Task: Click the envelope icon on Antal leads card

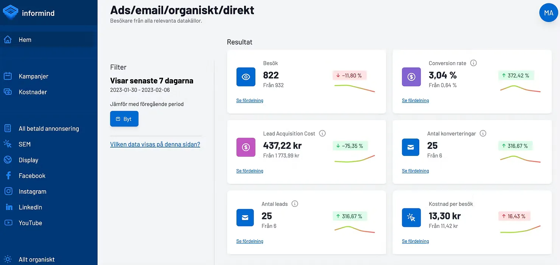Action: coord(245,218)
